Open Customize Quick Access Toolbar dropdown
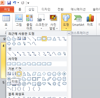 (x=28, y=3)
